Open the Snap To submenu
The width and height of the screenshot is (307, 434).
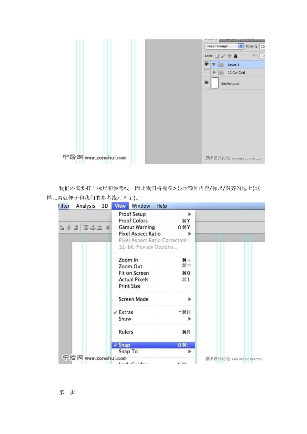pos(153,351)
